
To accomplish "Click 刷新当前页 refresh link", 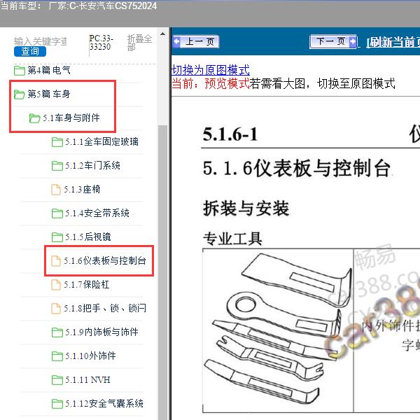I will (393, 42).
